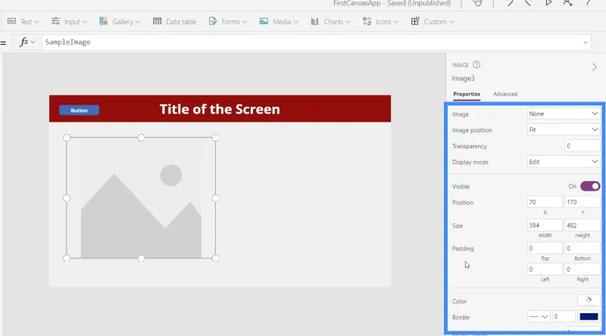This screenshot has width=606, height=336.
Task: Click the Share user icon
Action: (x=567, y=3)
